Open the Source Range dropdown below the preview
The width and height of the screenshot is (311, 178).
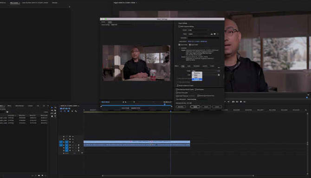point(136,108)
